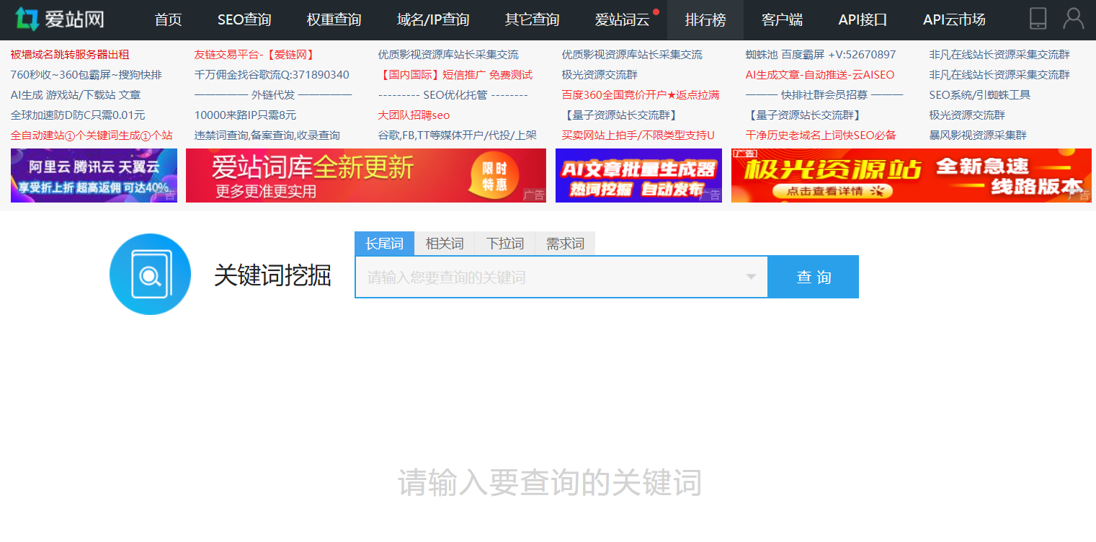1096x542 pixels.
Task: Open the 爱站词云 menu item
Action: (x=623, y=20)
